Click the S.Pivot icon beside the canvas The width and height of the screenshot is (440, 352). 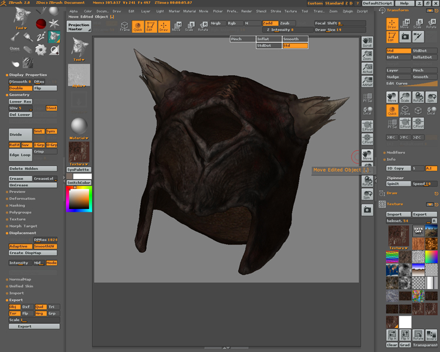pos(367,127)
